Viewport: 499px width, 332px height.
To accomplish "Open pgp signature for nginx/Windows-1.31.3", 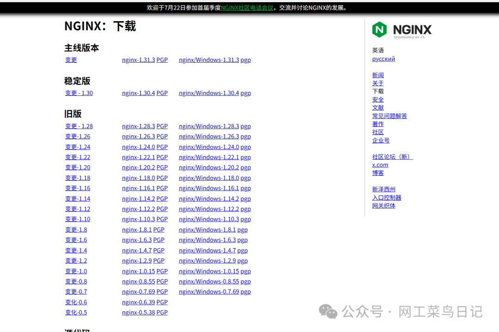I will (246, 60).
